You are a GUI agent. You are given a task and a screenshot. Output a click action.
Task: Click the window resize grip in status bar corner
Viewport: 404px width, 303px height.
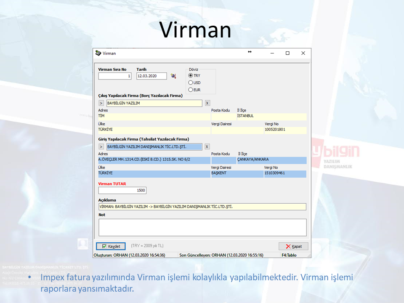pos(309,255)
